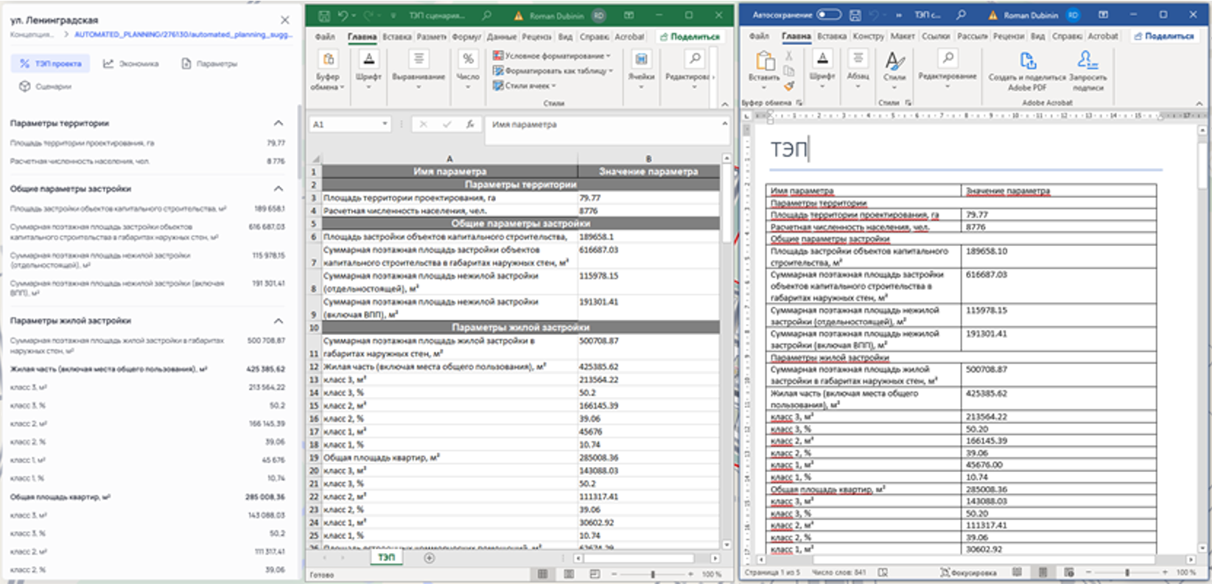Open Excel search magnifier in title bar
The width and height of the screenshot is (1212, 584).
(x=486, y=15)
